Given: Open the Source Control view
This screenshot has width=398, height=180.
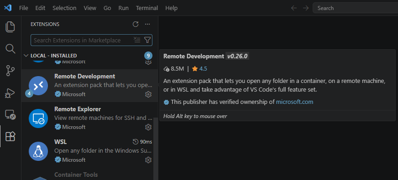Looking at the screenshot, I should (x=10, y=71).
